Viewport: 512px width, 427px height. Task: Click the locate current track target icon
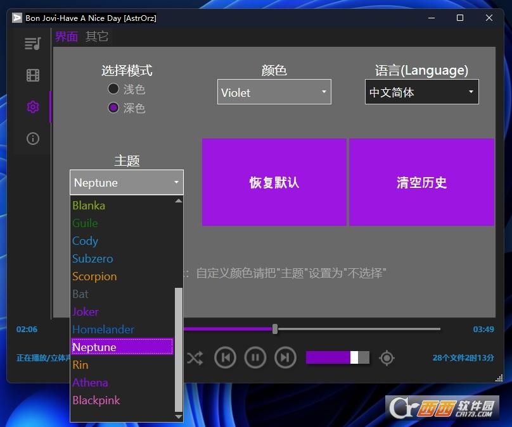[387, 358]
